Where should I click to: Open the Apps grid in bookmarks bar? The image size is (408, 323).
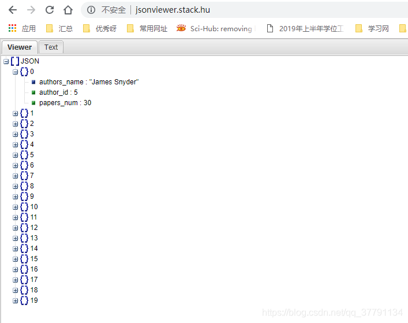(x=13, y=28)
